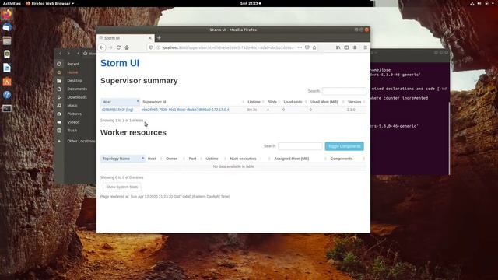Show Firefox sidebars icon
Screen dimensions: 498x280
click(346, 47)
